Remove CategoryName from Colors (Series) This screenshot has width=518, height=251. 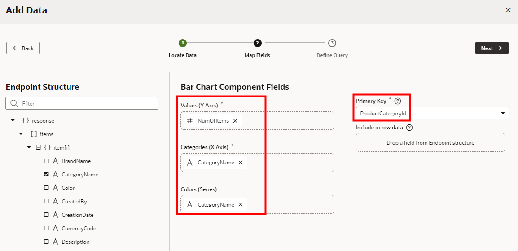[241, 204]
